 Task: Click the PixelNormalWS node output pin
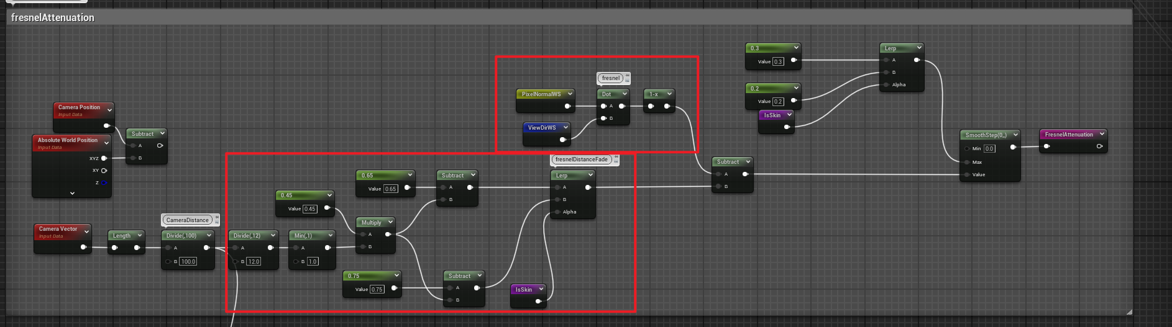[x=567, y=106]
